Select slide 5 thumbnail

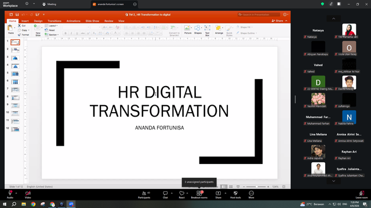coord(15,74)
